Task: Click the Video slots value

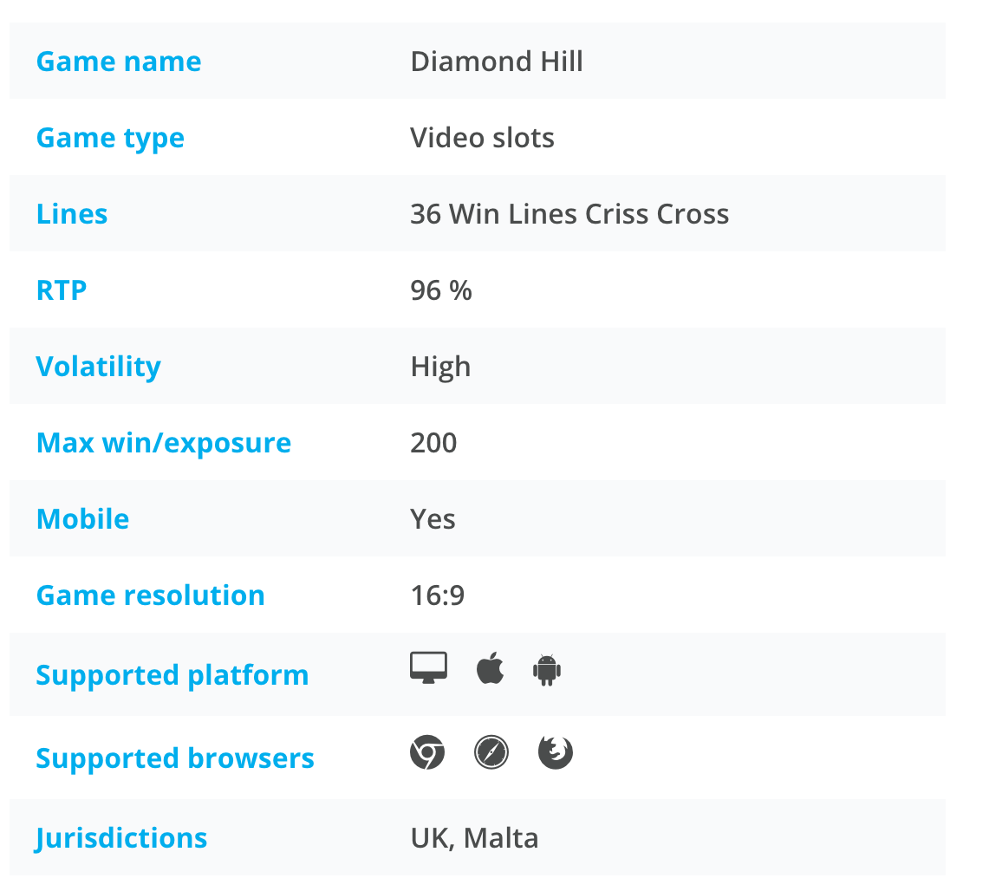Action: 482,138
